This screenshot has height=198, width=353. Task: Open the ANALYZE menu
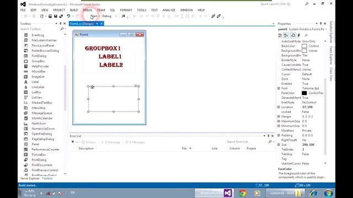169,10
